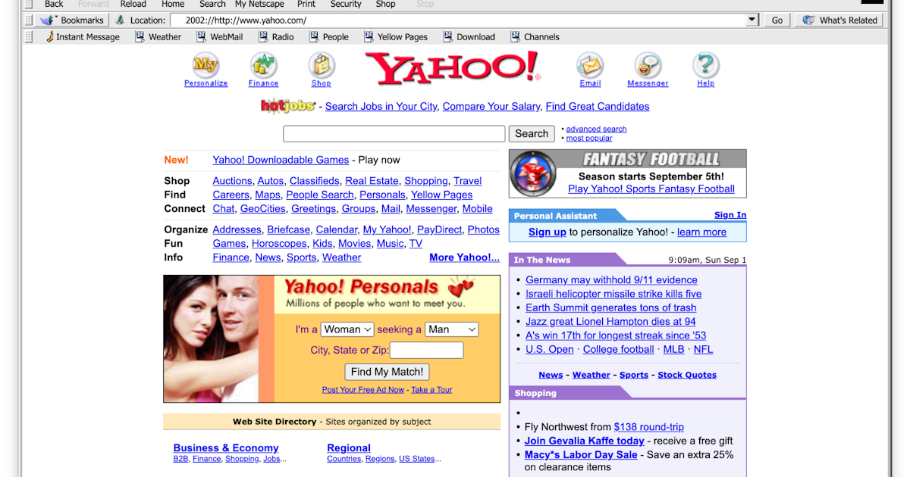Read Jazz great Lionel Hampton dies headline
The height and width of the screenshot is (477, 910).
tap(610, 321)
